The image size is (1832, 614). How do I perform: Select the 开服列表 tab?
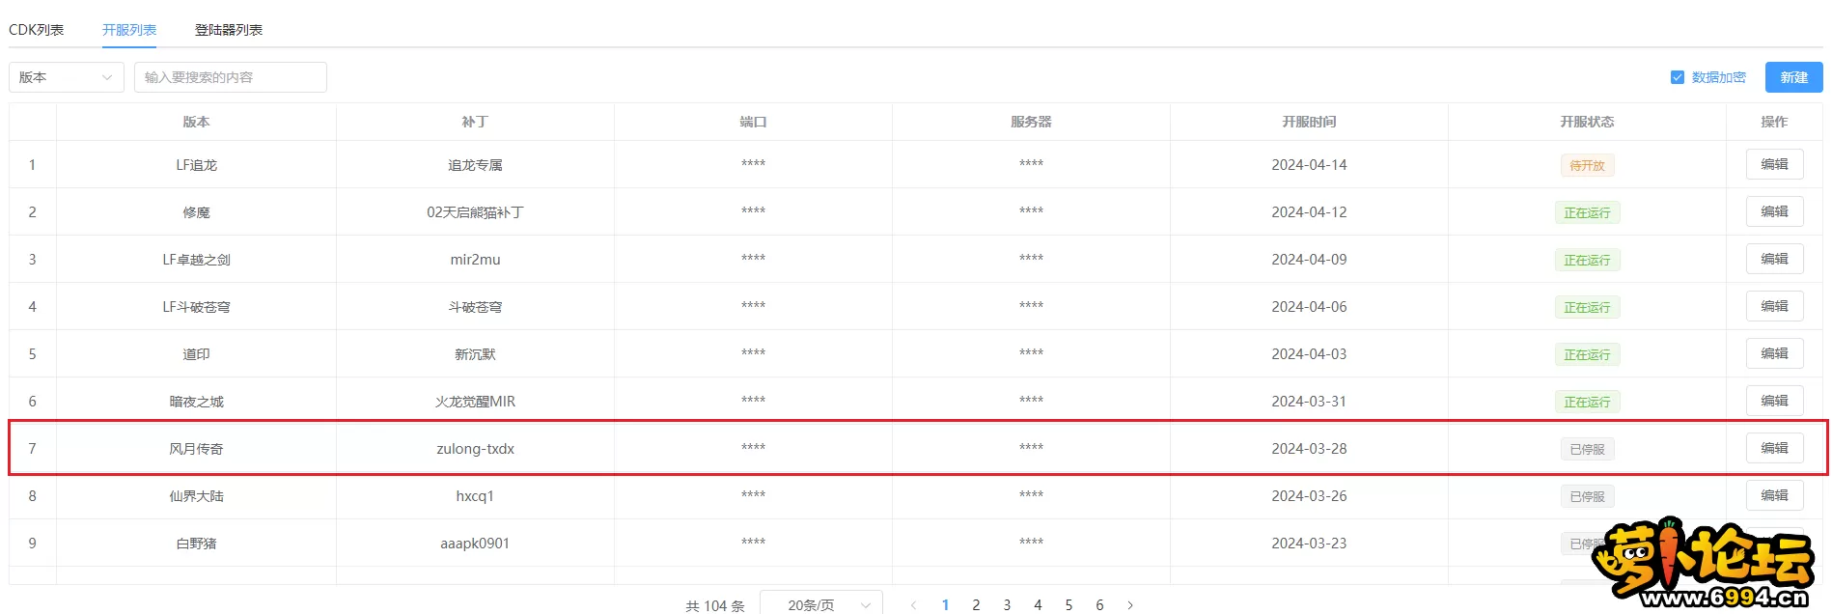pyautogui.click(x=129, y=30)
